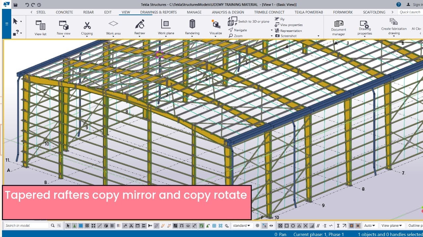Screen dimensions: 423x237
Task: Expand the Rendering dropdown arrow
Action: (x=192, y=37)
